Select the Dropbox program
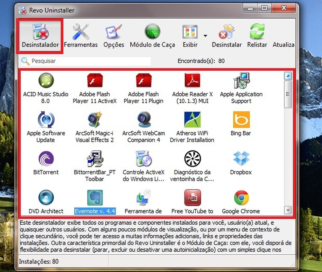 point(241,163)
